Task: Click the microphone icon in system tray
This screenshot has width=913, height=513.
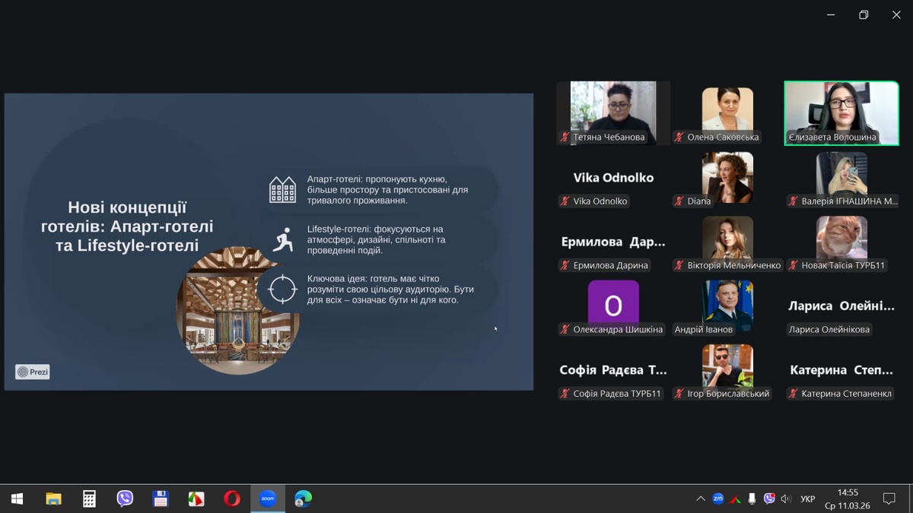Action: [x=752, y=499]
